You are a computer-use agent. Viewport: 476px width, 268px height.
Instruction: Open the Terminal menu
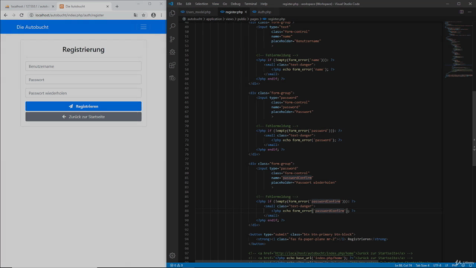click(x=251, y=4)
